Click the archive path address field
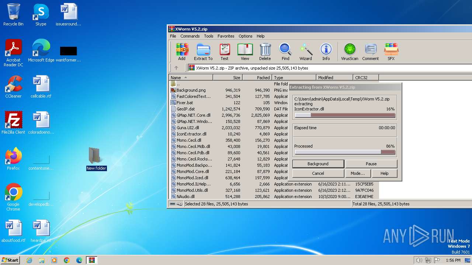The image size is (472, 265). pos(330,68)
